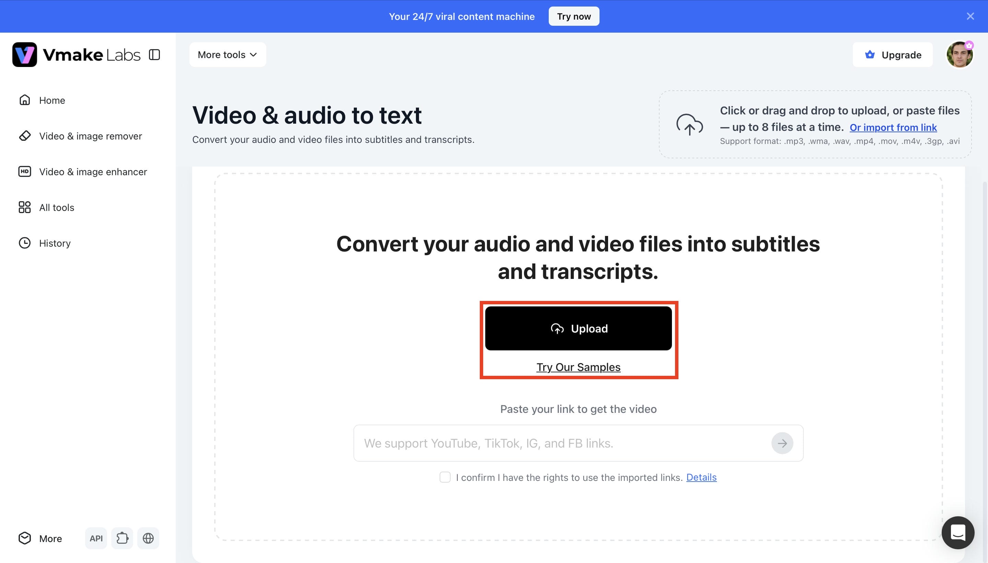Open the user profile avatar
Image resolution: width=988 pixels, height=563 pixels.
[960, 55]
